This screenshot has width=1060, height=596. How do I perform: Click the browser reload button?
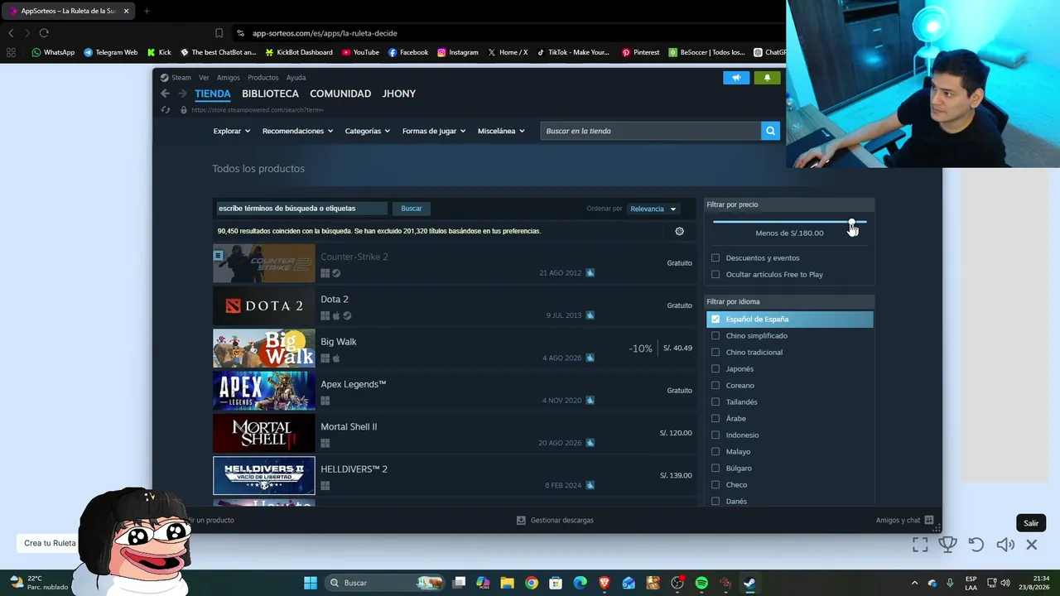(x=44, y=33)
